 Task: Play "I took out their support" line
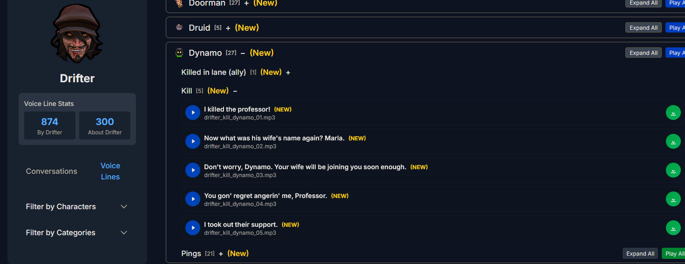(x=193, y=228)
